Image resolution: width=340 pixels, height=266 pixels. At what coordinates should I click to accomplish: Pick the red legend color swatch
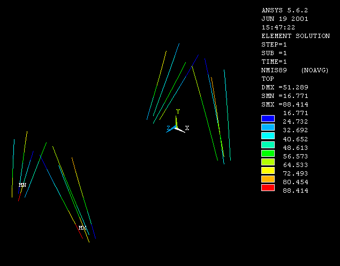pos(268,187)
